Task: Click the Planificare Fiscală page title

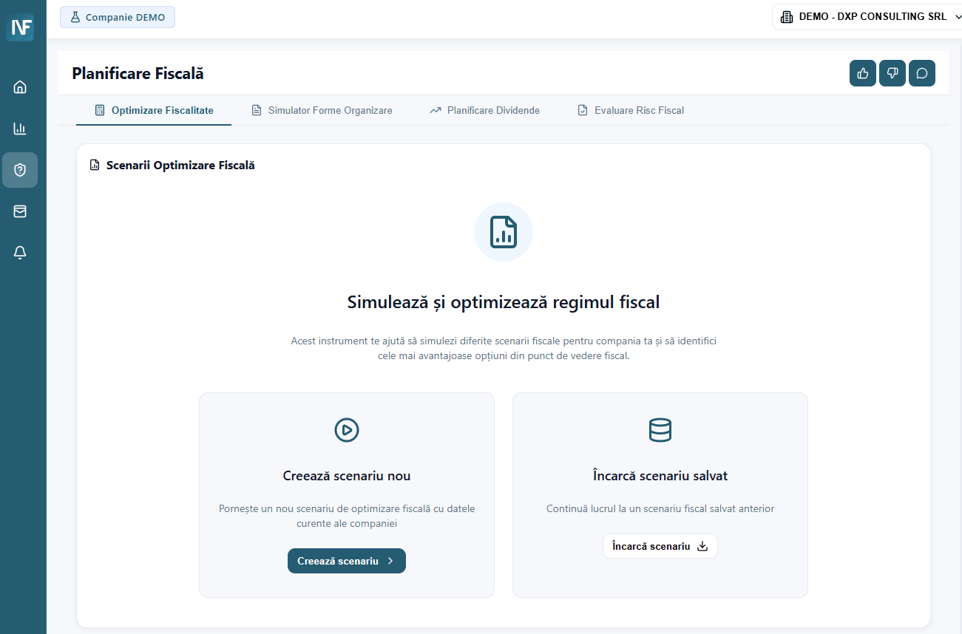Action: 138,73
